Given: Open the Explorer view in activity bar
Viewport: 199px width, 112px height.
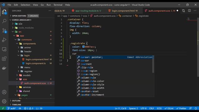Looking at the screenshot, I should pyautogui.click(x=4, y=12).
